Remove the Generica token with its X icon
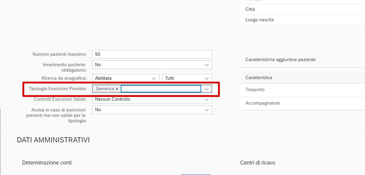The width and height of the screenshot is (365, 175). tap(117, 89)
